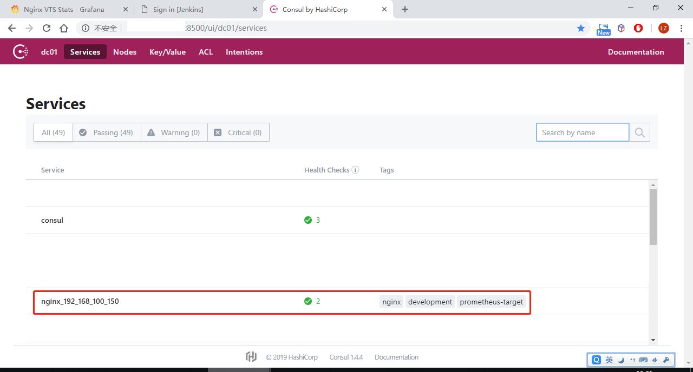693x372 pixels.
Task: Open the LZ profile avatar menu
Action: coord(664,28)
